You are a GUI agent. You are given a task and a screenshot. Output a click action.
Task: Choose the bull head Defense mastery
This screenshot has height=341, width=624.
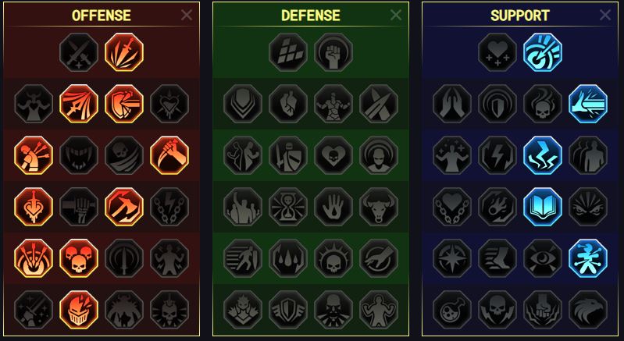[x=379, y=207]
